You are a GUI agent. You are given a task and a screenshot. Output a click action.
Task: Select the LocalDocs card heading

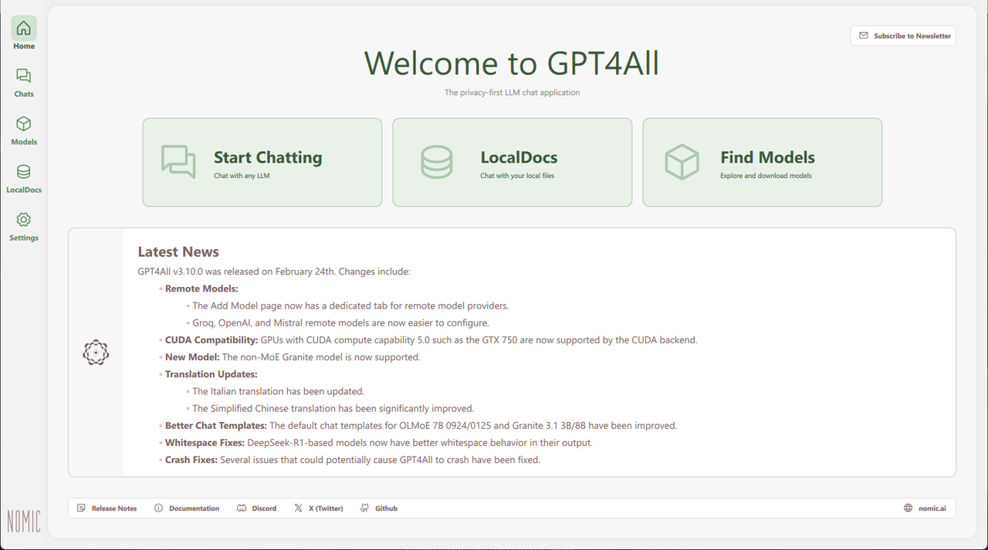(x=519, y=157)
